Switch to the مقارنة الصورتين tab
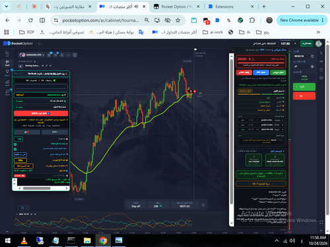330x247 pixels. pos(69,7)
